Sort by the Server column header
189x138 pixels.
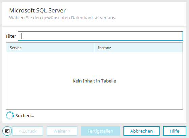50,48
